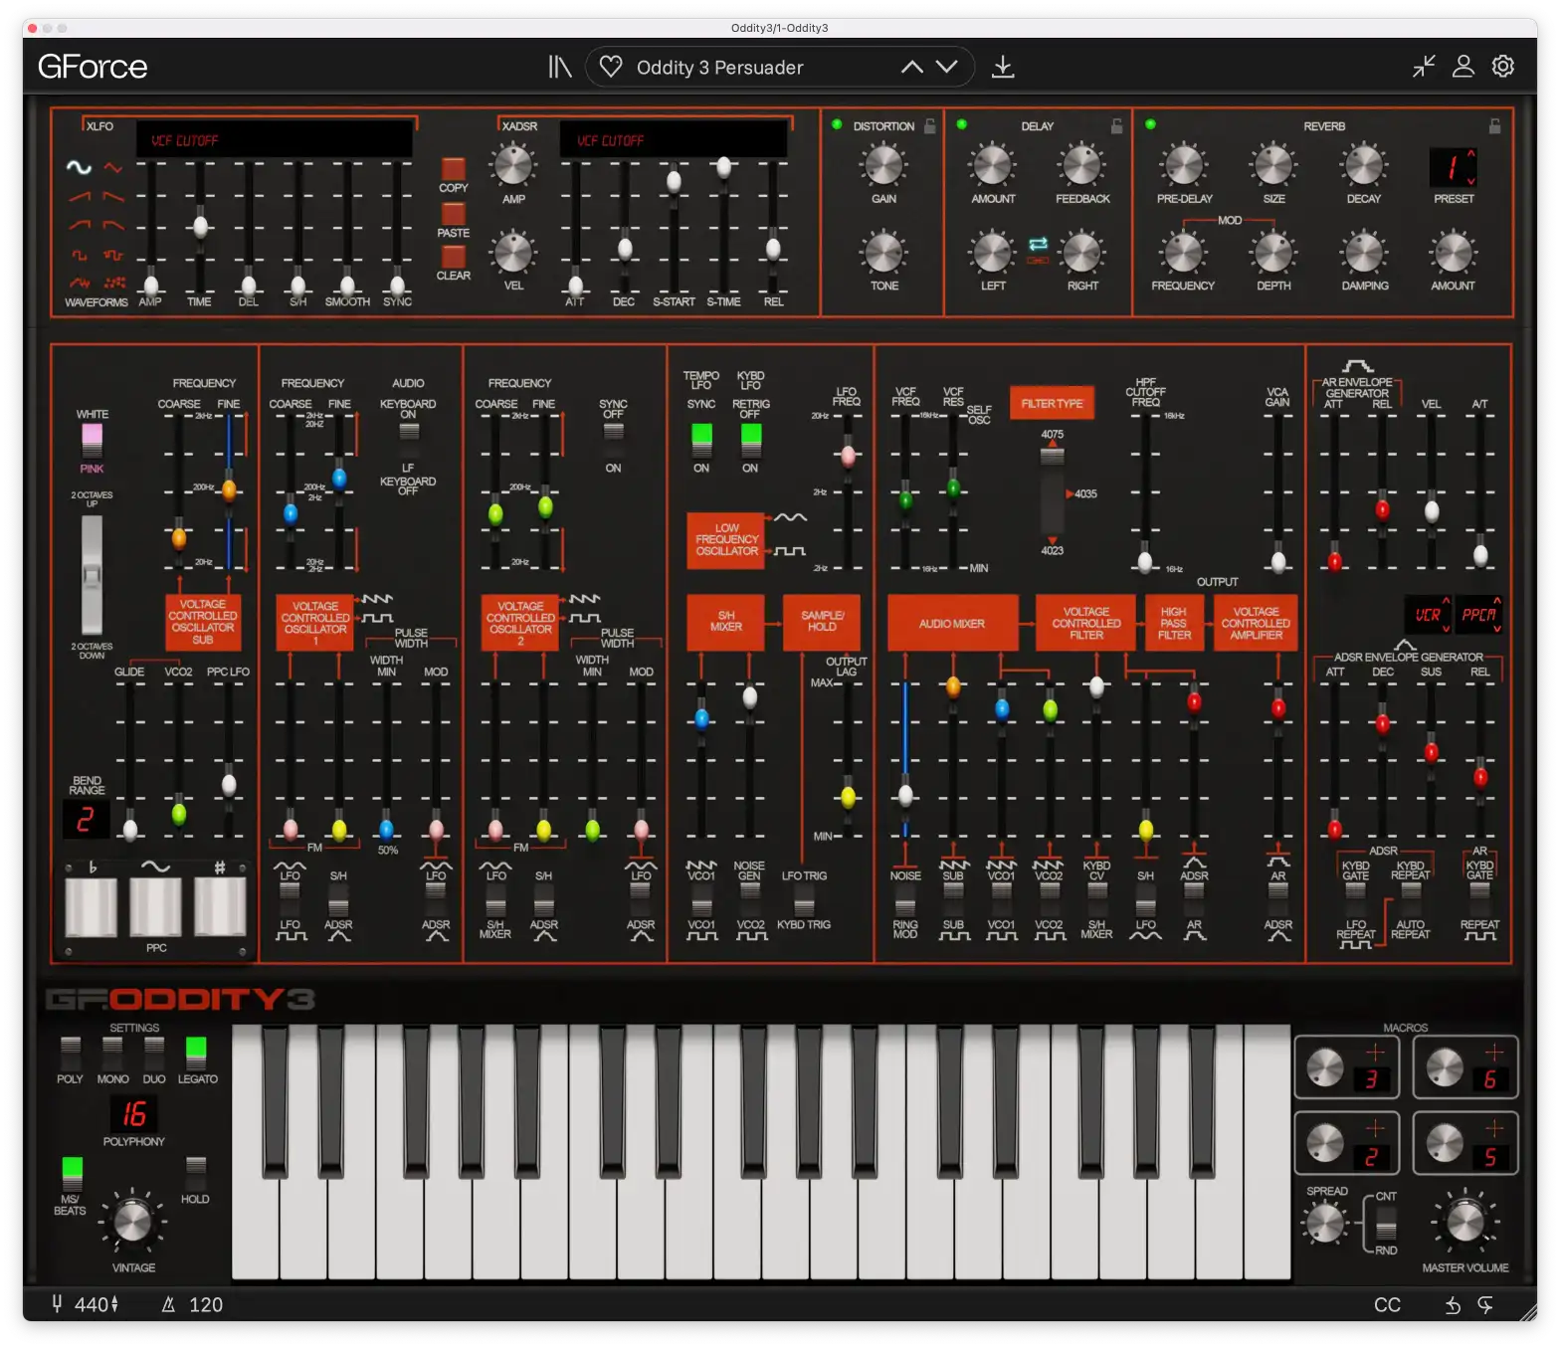Open the XADSR VCF CUTOFF destination display
The width and height of the screenshot is (1560, 1348).
pyautogui.click(x=674, y=139)
